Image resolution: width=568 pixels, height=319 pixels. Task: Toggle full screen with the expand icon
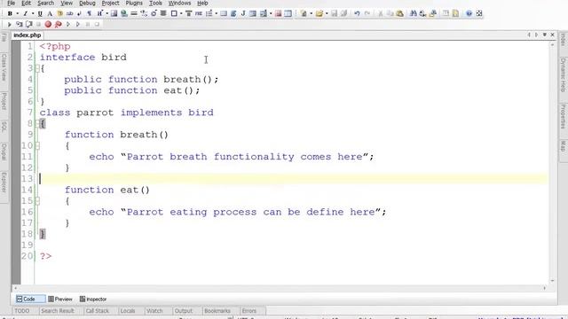tap(479, 14)
